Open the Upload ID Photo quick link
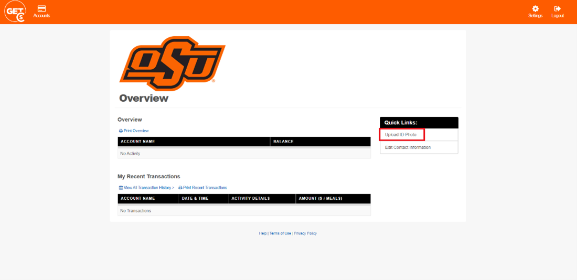This screenshot has height=280, width=577. (401, 135)
